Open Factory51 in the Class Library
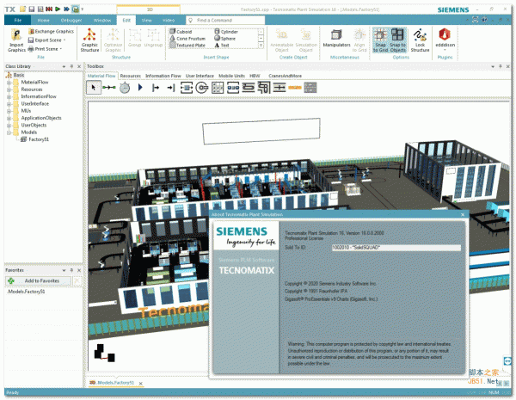This screenshot has width=516, height=400. pos(40,138)
